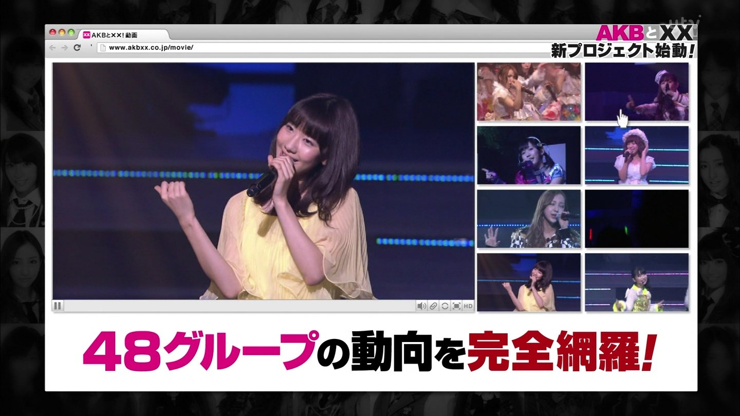Click the loop/replay icon in player bar

[x=445, y=306]
